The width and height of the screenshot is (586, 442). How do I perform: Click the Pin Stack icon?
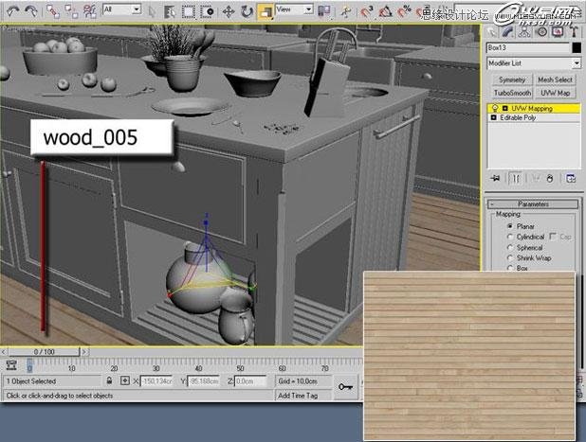[494, 177]
